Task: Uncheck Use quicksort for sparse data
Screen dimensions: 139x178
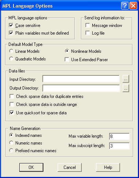Action: coord(12,113)
